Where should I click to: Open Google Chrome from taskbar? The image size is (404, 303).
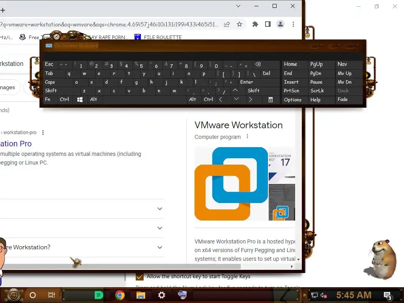click(120, 295)
